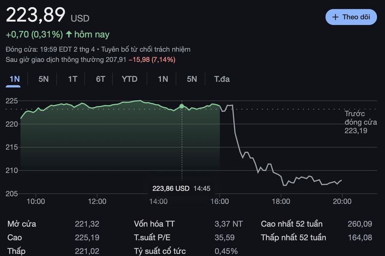Click the after-hours price 207,91
The height and width of the screenshot is (256, 385).
click(x=116, y=60)
